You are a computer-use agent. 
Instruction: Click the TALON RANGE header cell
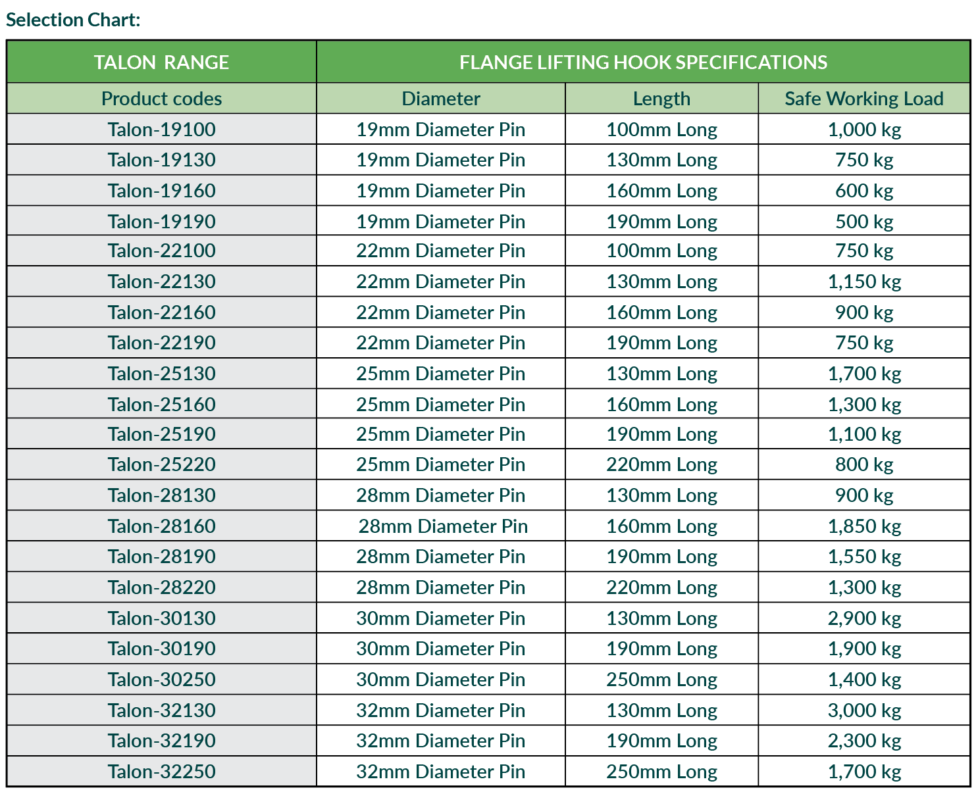click(161, 62)
